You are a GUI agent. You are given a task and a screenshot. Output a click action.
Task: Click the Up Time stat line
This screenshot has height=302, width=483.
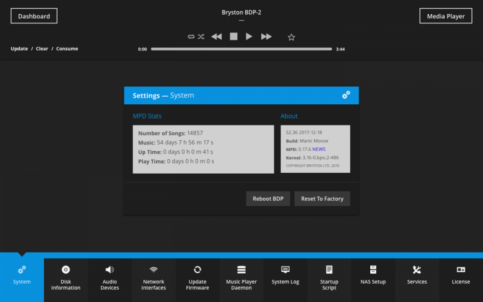175,152
